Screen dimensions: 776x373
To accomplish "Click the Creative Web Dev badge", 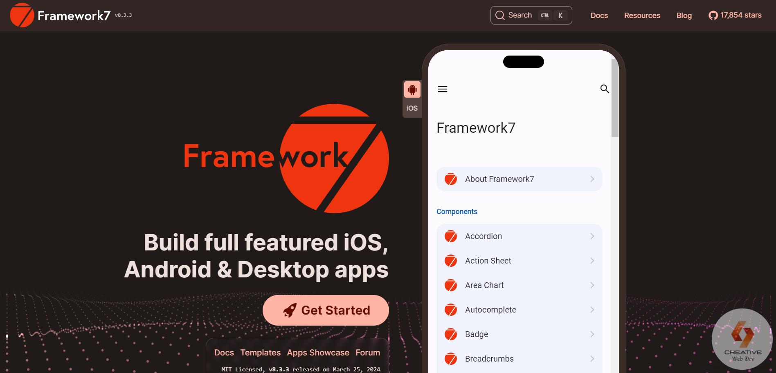I will tap(742, 339).
